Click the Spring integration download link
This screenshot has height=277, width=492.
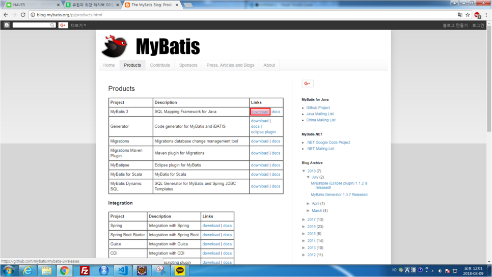click(x=211, y=226)
